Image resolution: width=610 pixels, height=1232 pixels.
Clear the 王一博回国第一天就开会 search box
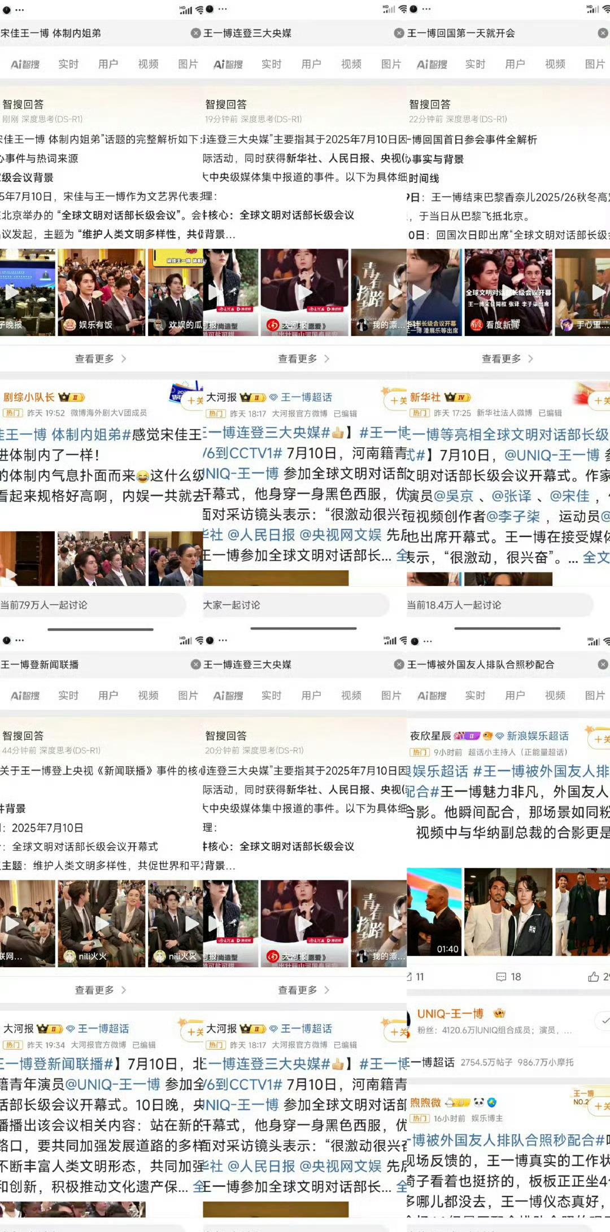tap(603, 33)
